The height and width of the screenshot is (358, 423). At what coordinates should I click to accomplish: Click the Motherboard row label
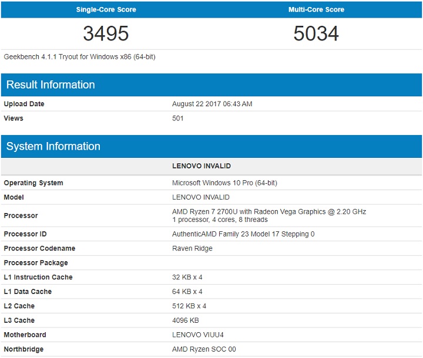pos(25,335)
